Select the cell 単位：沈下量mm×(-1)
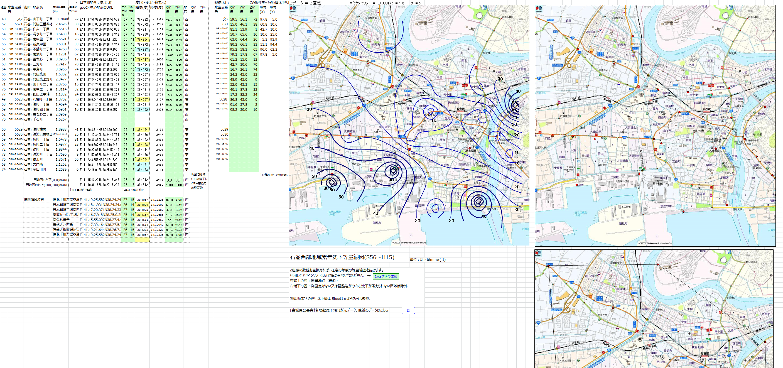783x368 pixels. [x=428, y=260]
